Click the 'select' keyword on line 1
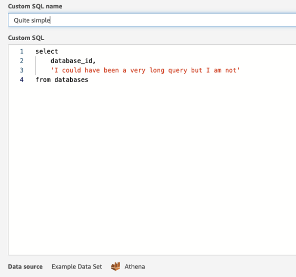This screenshot has width=296, height=277. click(x=47, y=51)
